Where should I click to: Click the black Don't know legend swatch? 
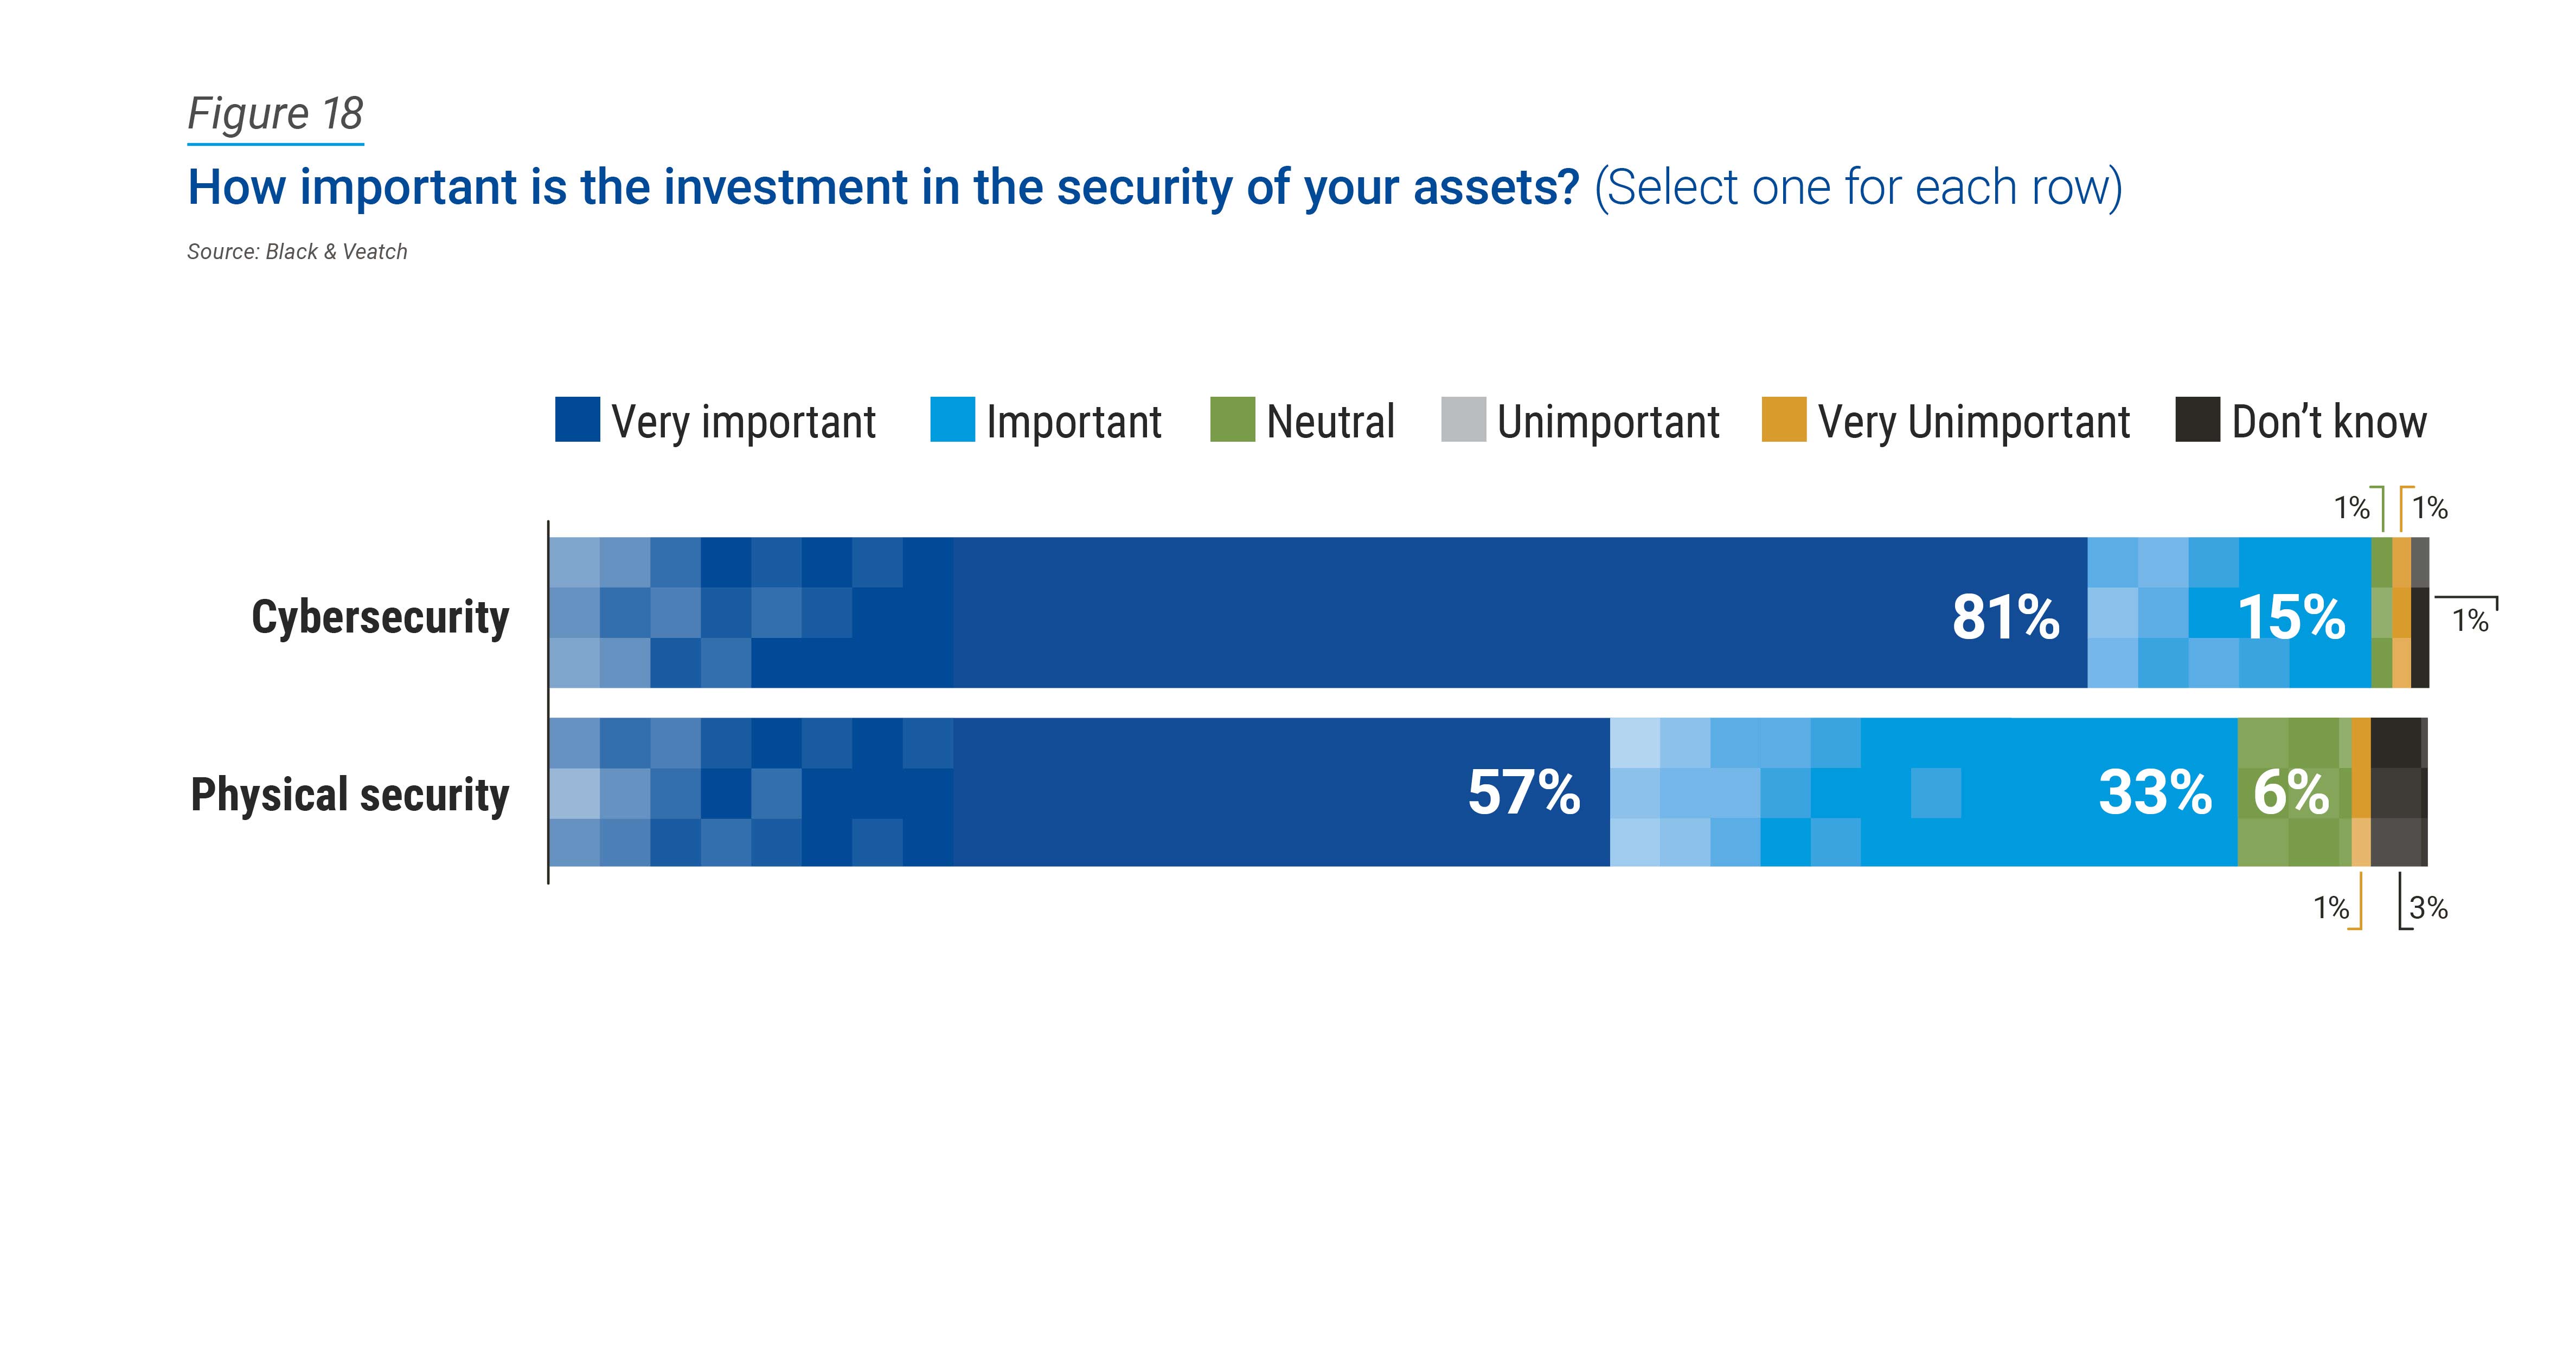2197,420
